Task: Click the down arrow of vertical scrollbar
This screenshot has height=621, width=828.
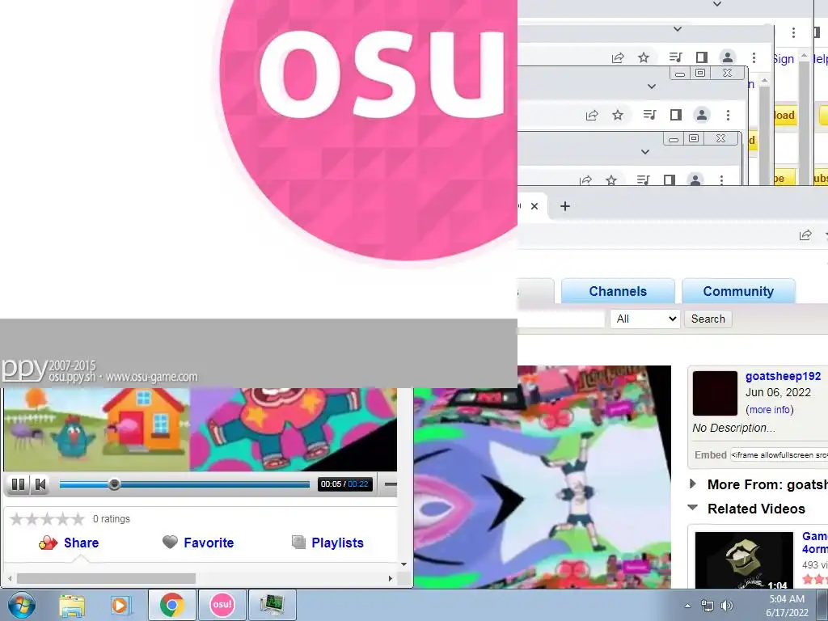Action: tap(404, 564)
